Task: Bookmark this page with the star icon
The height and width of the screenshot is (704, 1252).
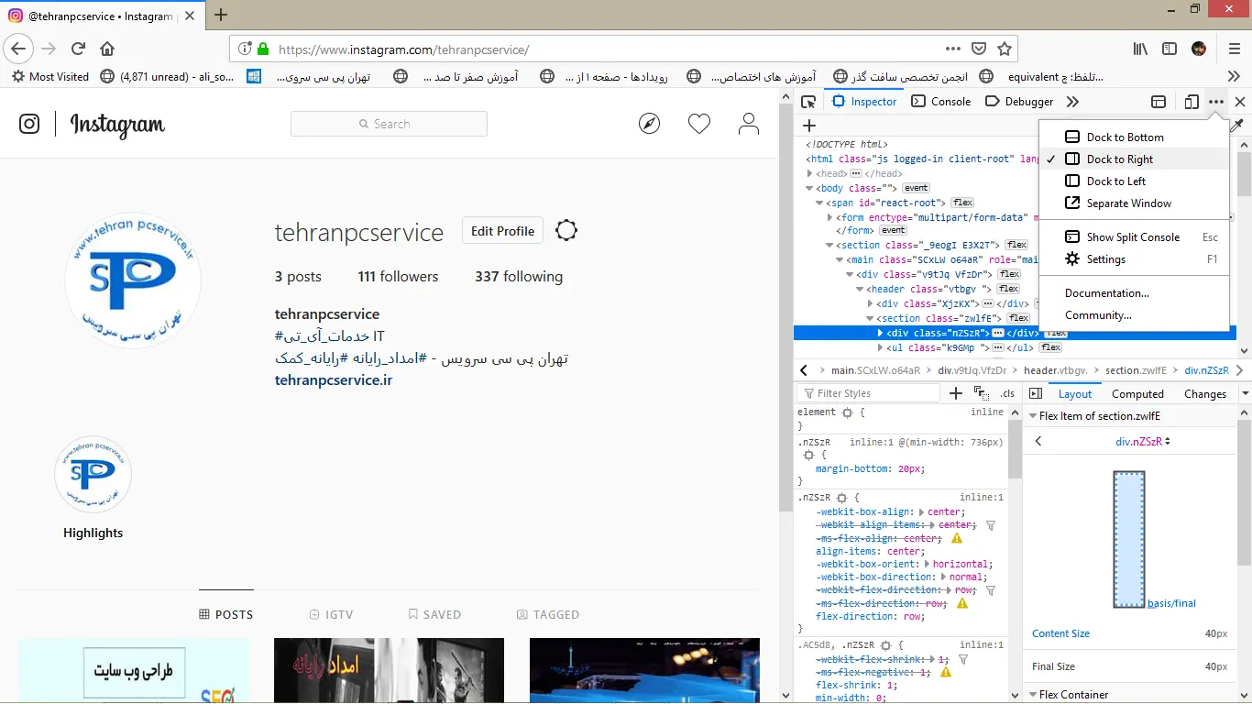Action: pos(1005,49)
